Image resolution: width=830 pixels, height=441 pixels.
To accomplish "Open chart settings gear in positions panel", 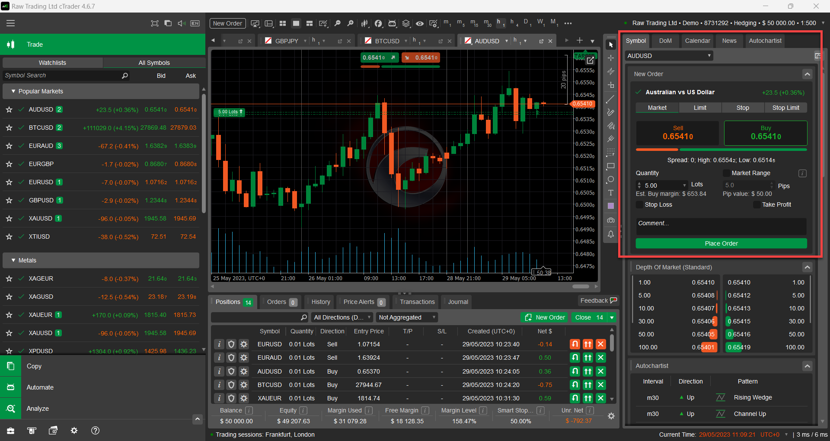I will click(x=611, y=416).
